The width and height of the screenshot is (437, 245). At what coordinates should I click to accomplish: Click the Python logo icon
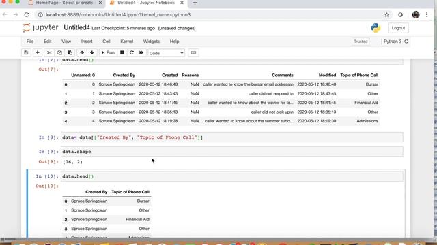click(x=376, y=28)
